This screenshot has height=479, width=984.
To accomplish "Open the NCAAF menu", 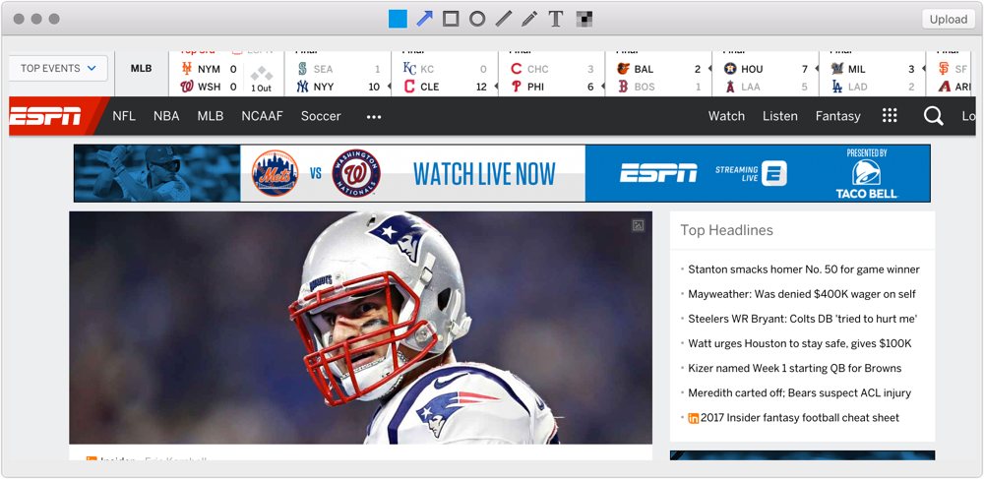I will coord(263,116).
